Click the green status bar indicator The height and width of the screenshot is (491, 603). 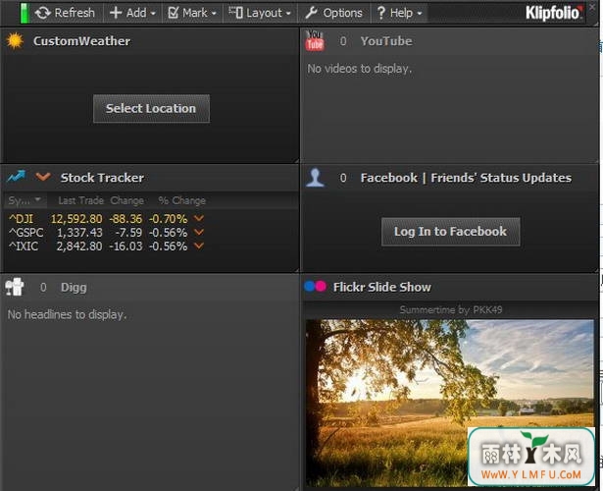(x=25, y=13)
